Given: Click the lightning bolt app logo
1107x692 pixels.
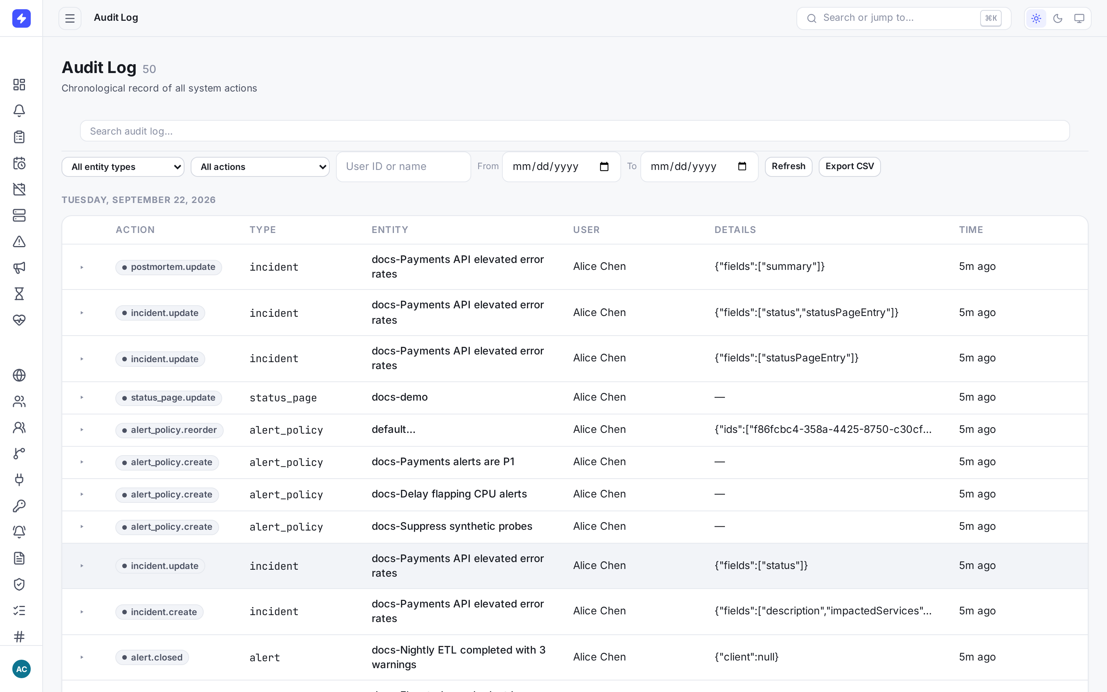Looking at the screenshot, I should [x=21, y=18].
